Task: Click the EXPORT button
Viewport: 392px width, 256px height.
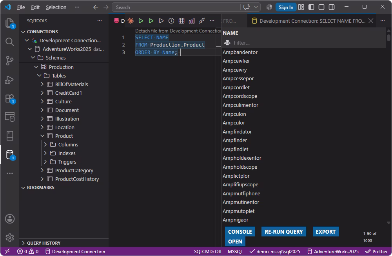Action: click(x=325, y=231)
